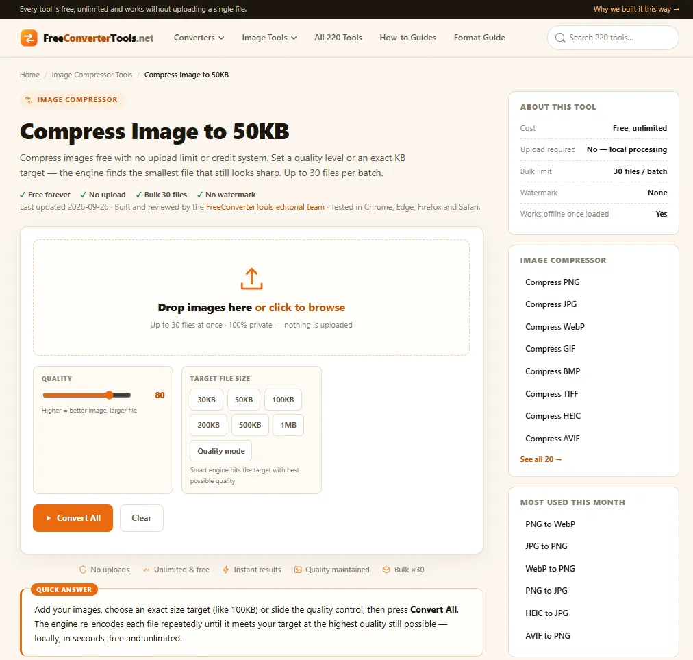Select the 100KB target size
This screenshot has width=693, height=660.
pyautogui.click(x=283, y=400)
